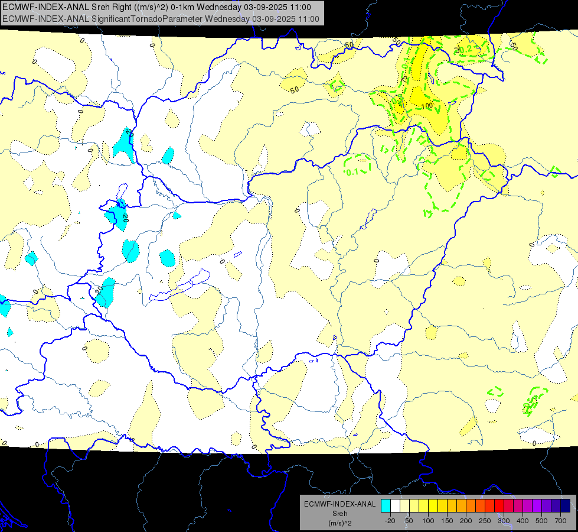Viewport: 578px width, 532px height.
Task: Click the ECMWF-INDEX-ANAL legend caption
Action: pyautogui.click(x=339, y=504)
